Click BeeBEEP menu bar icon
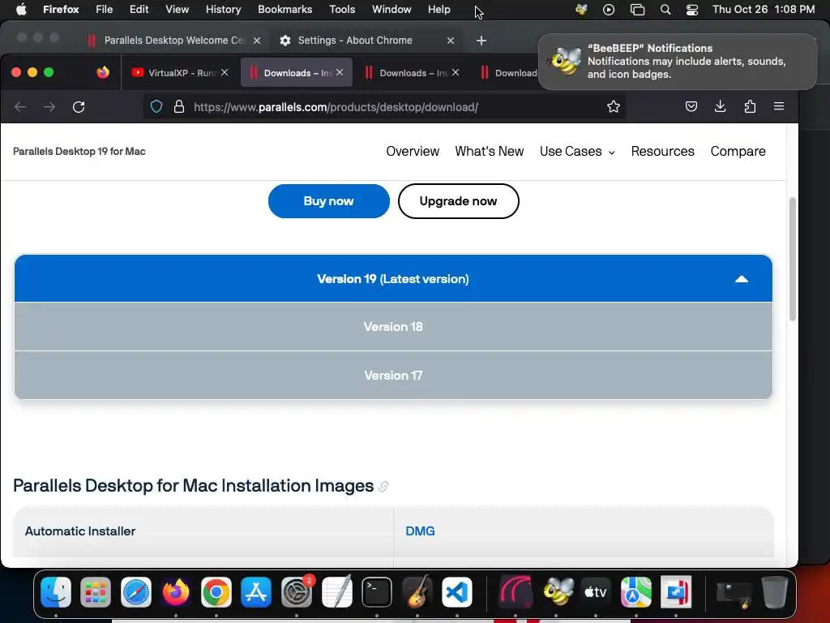Viewport: 830px width, 623px height. 581,10
